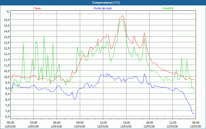Select the blue "Punto de rocío" legend label
This screenshot has width=206, height=129.
tap(103, 8)
